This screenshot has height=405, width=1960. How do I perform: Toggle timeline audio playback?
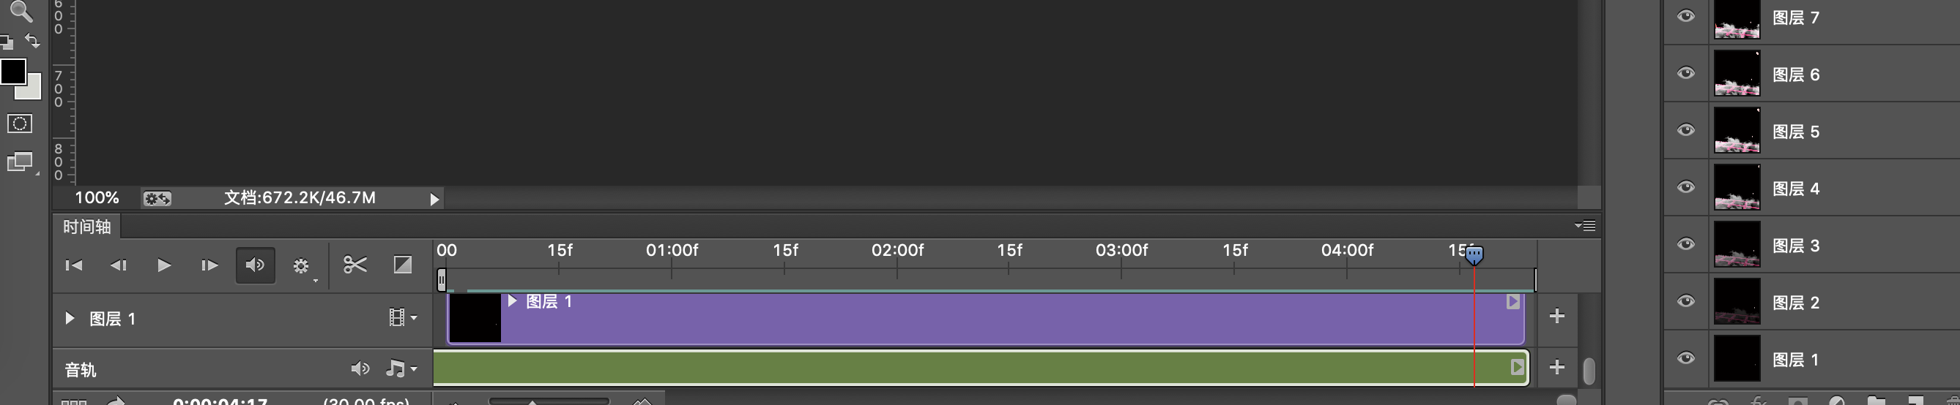[x=255, y=265]
